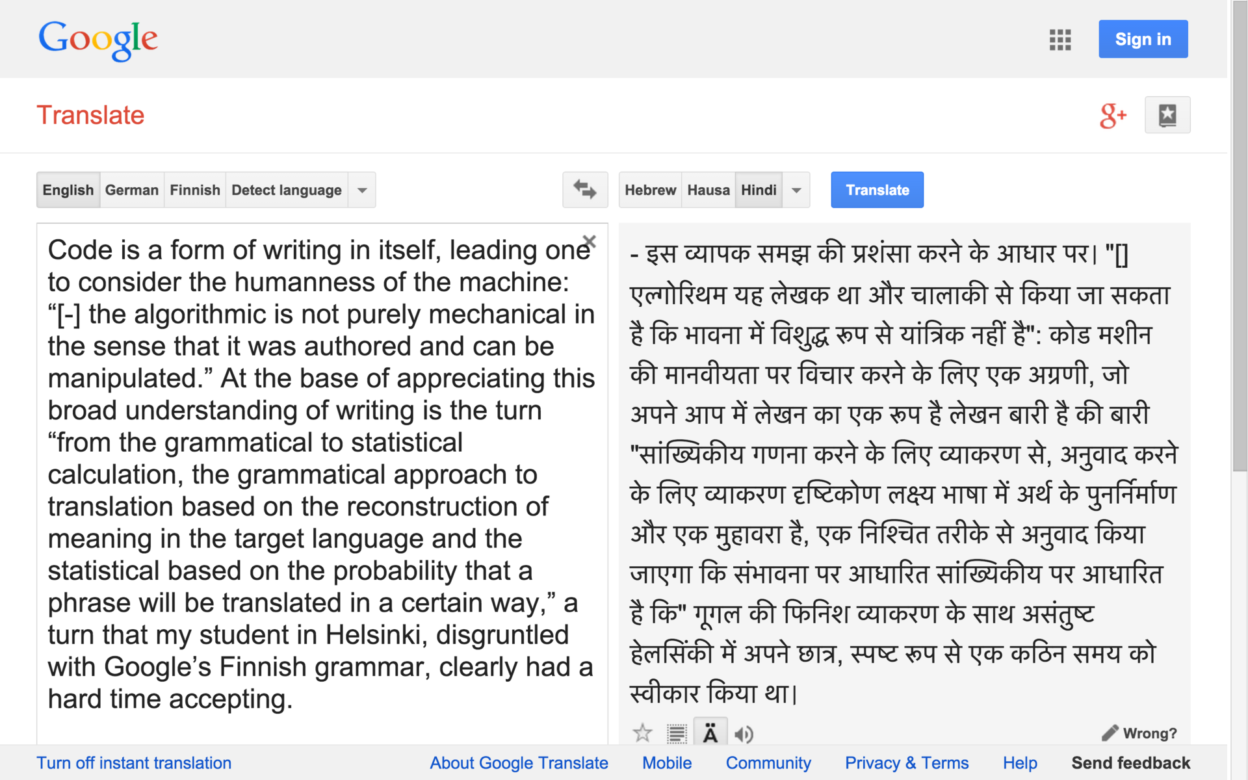Star this translation to save it
The width and height of the screenshot is (1248, 780).
coord(642,733)
